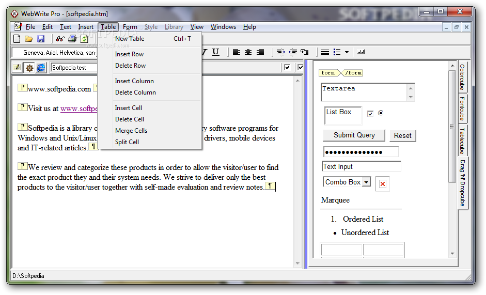This screenshot has height=295, width=486.
Task: Choose Merge Cells in Table menu
Action: (x=150, y=131)
